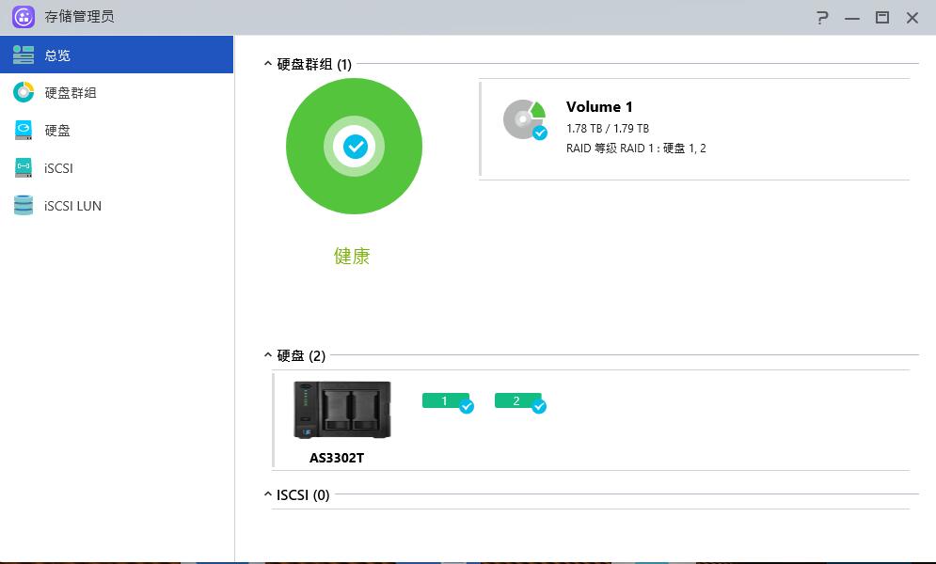The image size is (936, 564).
Task: Open iSCSI LUN using its stacked-disks icon
Action: point(22,205)
